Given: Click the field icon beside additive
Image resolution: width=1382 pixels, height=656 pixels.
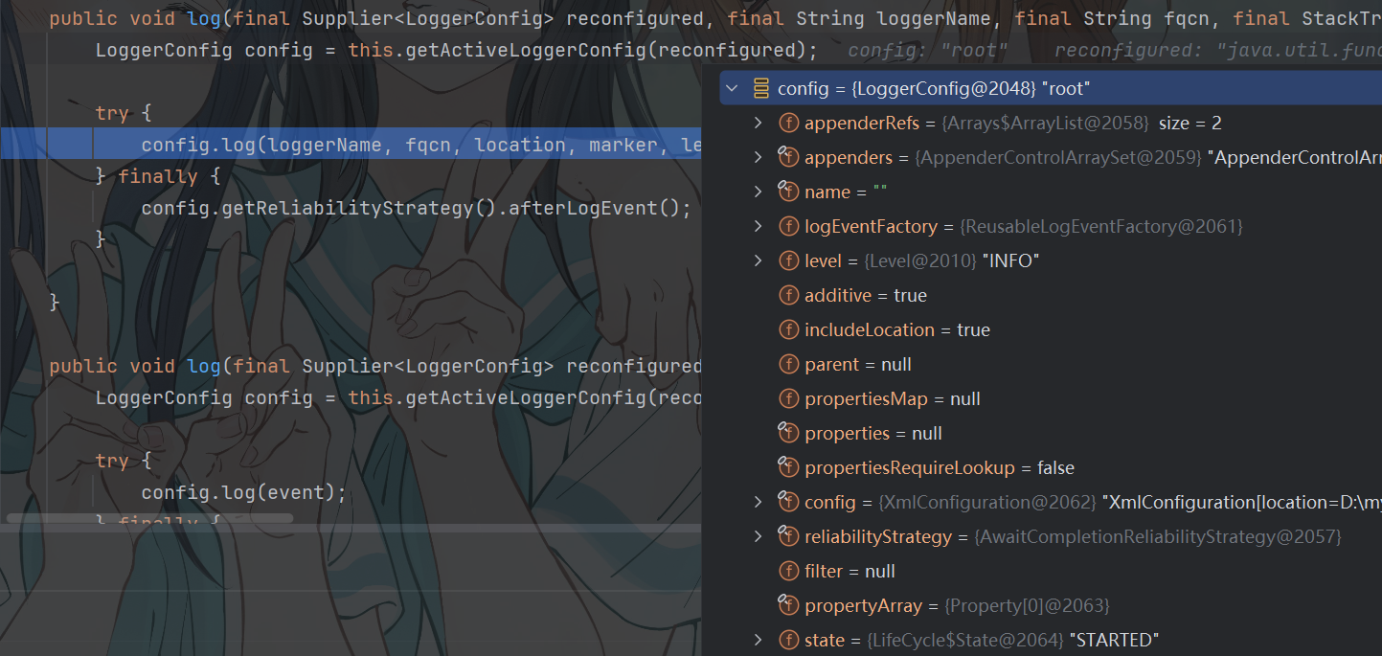Looking at the screenshot, I should click(x=788, y=296).
